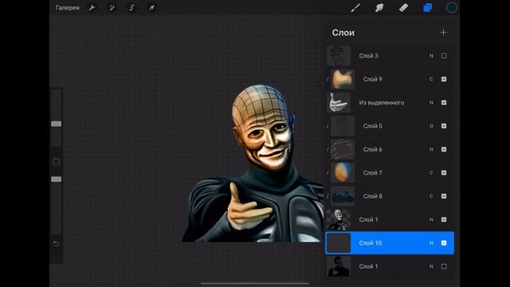Select the Слой 5 layer name
The image size is (510, 287).
[373, 126]
